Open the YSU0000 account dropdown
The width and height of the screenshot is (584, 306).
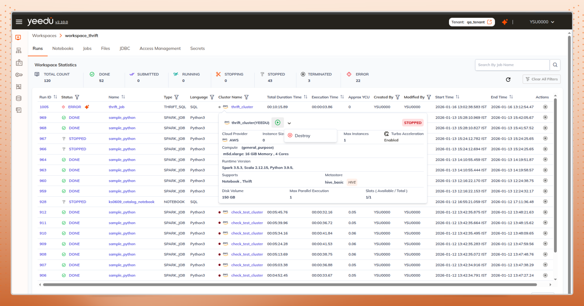[542, 22]
